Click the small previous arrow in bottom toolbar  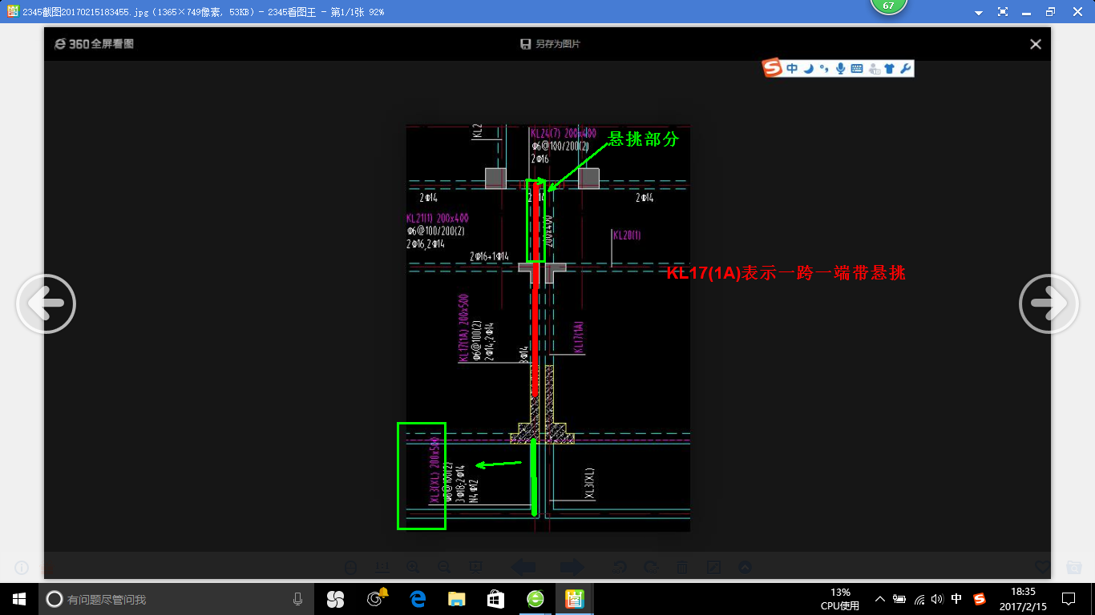click(523, 567)
